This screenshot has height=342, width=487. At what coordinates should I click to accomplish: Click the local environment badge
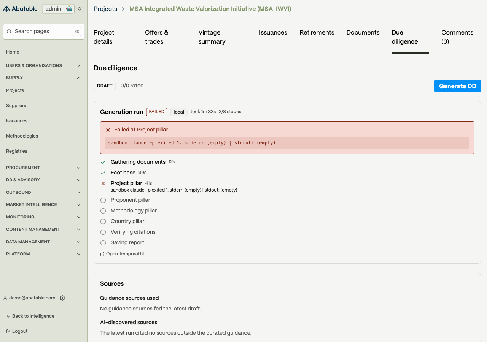179,112
